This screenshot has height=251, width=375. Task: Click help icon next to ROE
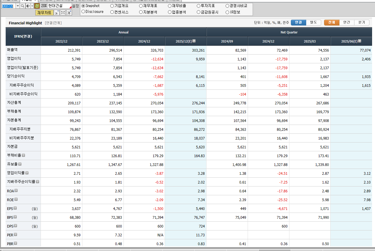coord(16,199)
